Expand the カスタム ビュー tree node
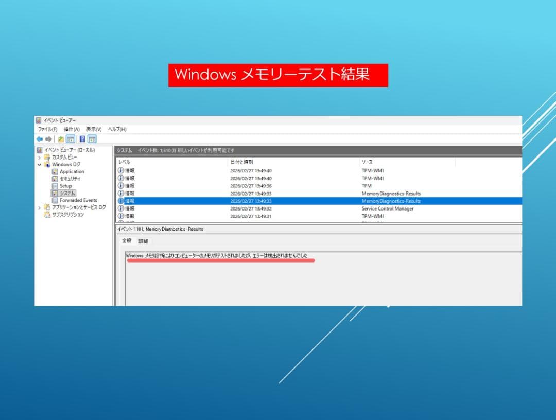Viewport: 556px width, 420px height. pos(39,157)
